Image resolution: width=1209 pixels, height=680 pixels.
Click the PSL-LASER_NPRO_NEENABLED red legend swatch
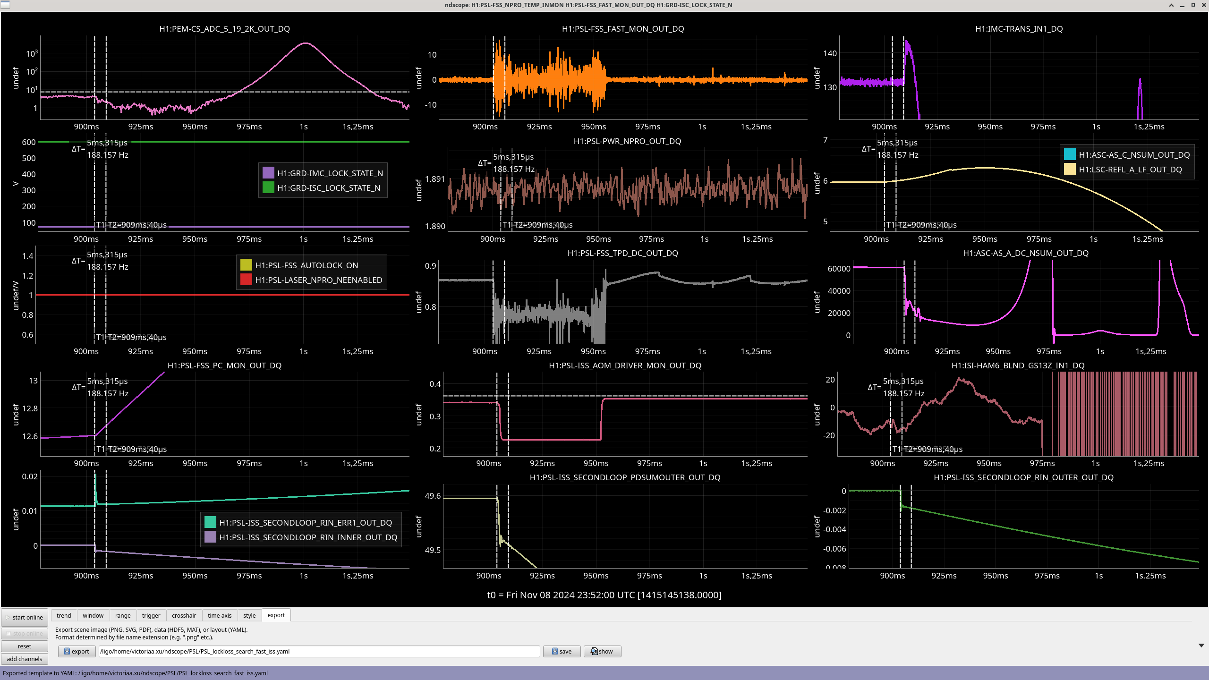pos(246,280)
